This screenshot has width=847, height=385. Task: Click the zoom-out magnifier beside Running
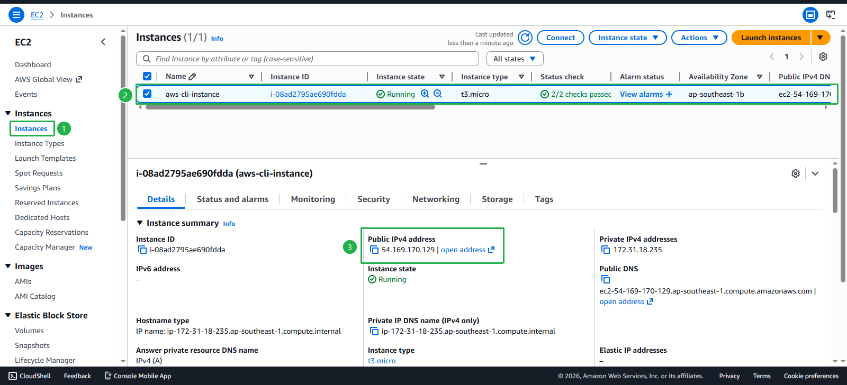click(438, 94)
